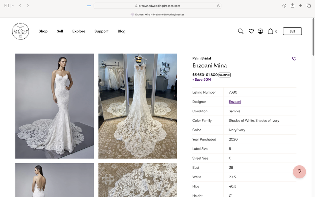315x197 pixels.
Task: Click the Hips value 40.5
Action: 232,186
